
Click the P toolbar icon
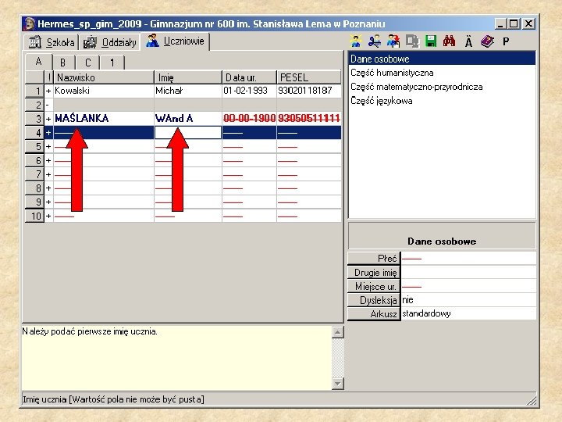(506, 41)
